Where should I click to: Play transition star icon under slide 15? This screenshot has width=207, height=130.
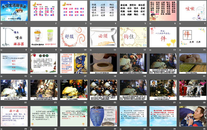(2, 76)
